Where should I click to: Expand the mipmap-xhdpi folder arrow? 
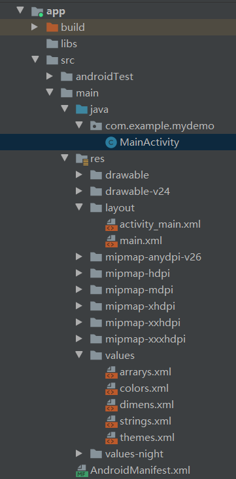tap(79, 306)
